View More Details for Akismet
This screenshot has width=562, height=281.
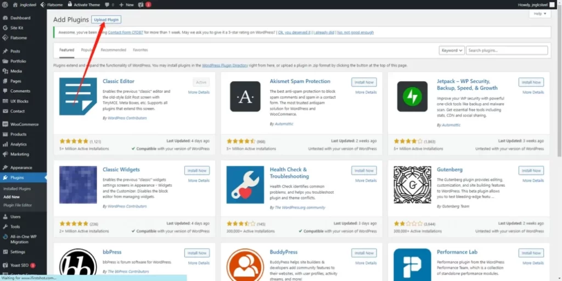coord(366,92)
